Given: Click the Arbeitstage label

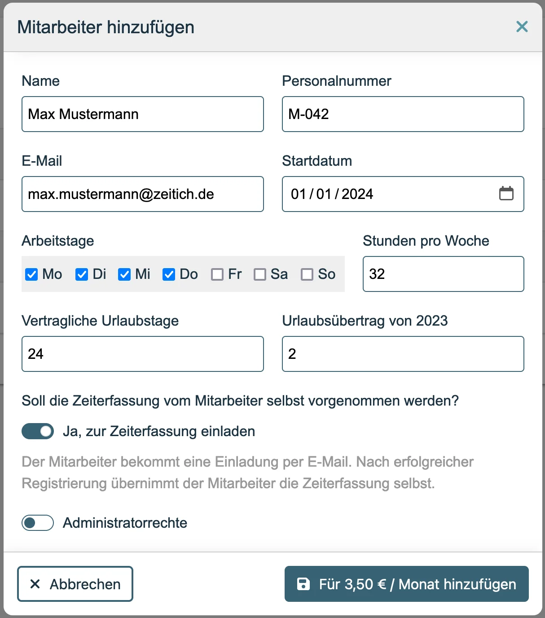Looking at the screenshot, I should [x=58, y=241].
